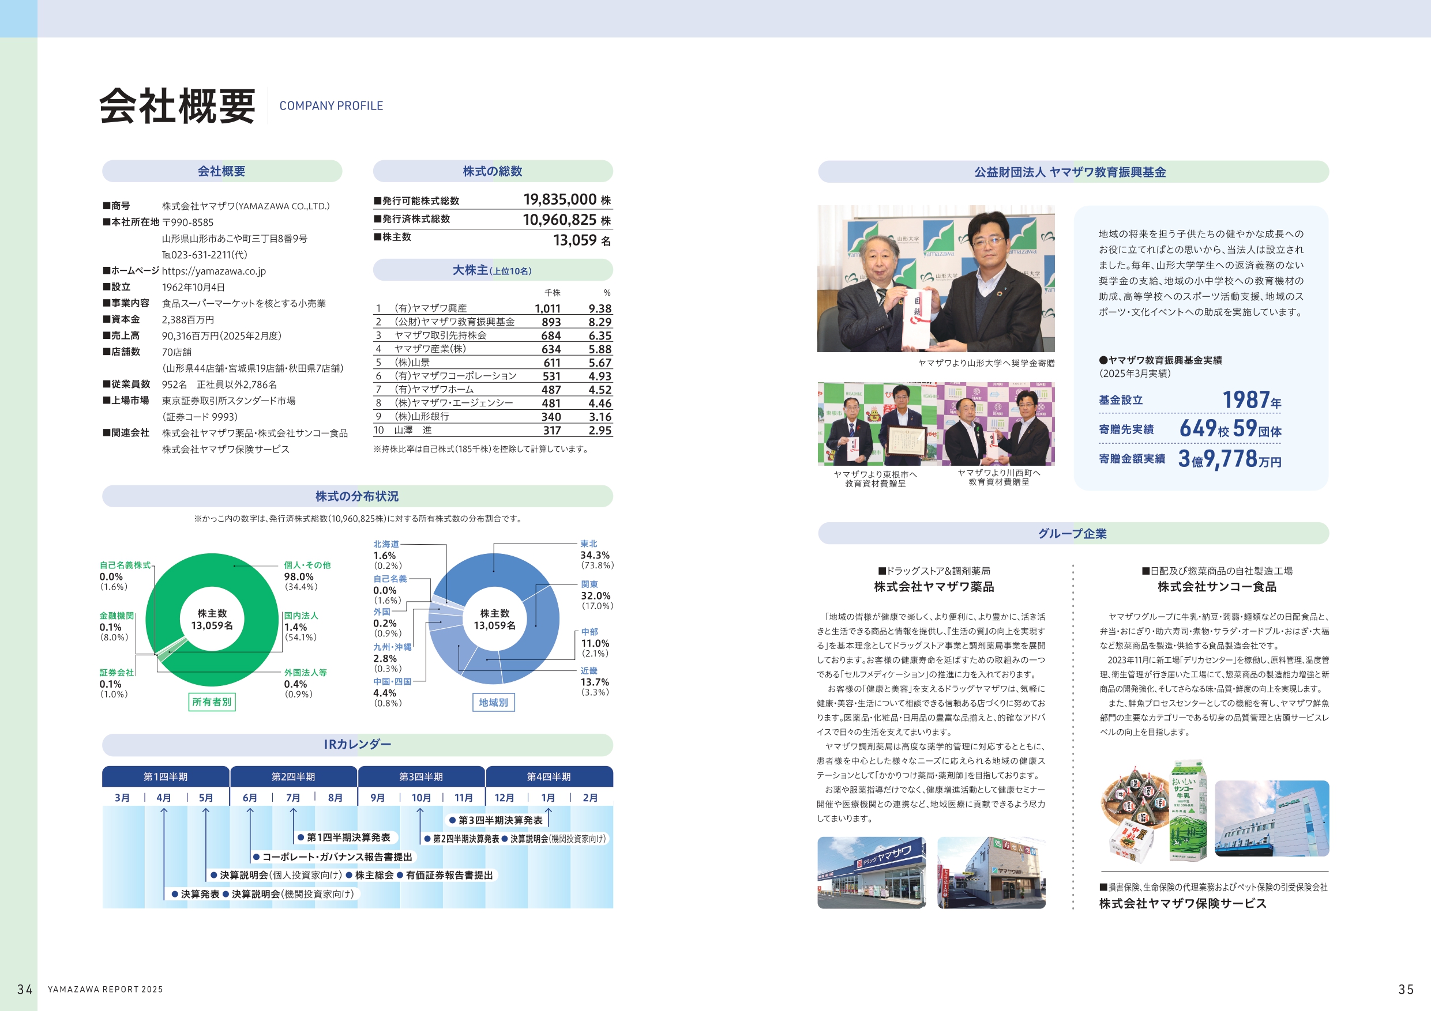Open the サンコー食品 factory building photo

click(x=1272, y=818)
